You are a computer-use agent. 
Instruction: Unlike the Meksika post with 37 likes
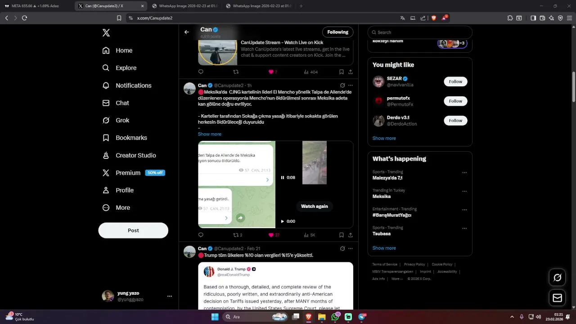click(274, 235)
